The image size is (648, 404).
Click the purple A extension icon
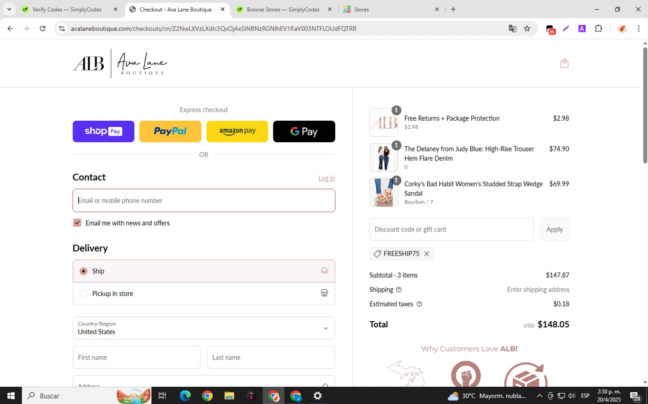pyautogui.click(x=582, y=28)
